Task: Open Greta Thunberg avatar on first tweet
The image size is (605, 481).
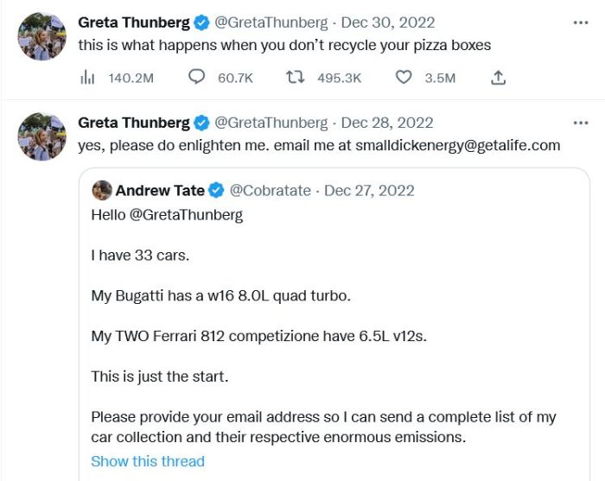Action: (x=41, y=36)
